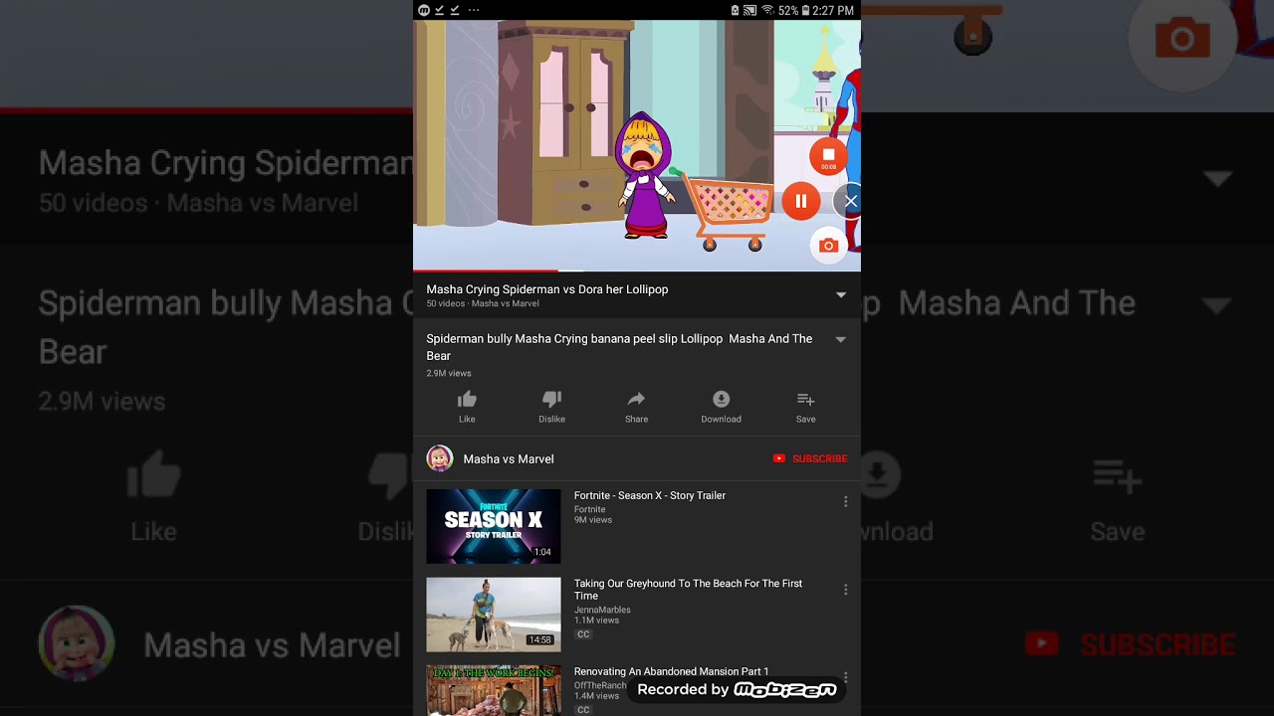Close the Mobizen floating controls

click(x=850, y=201)
